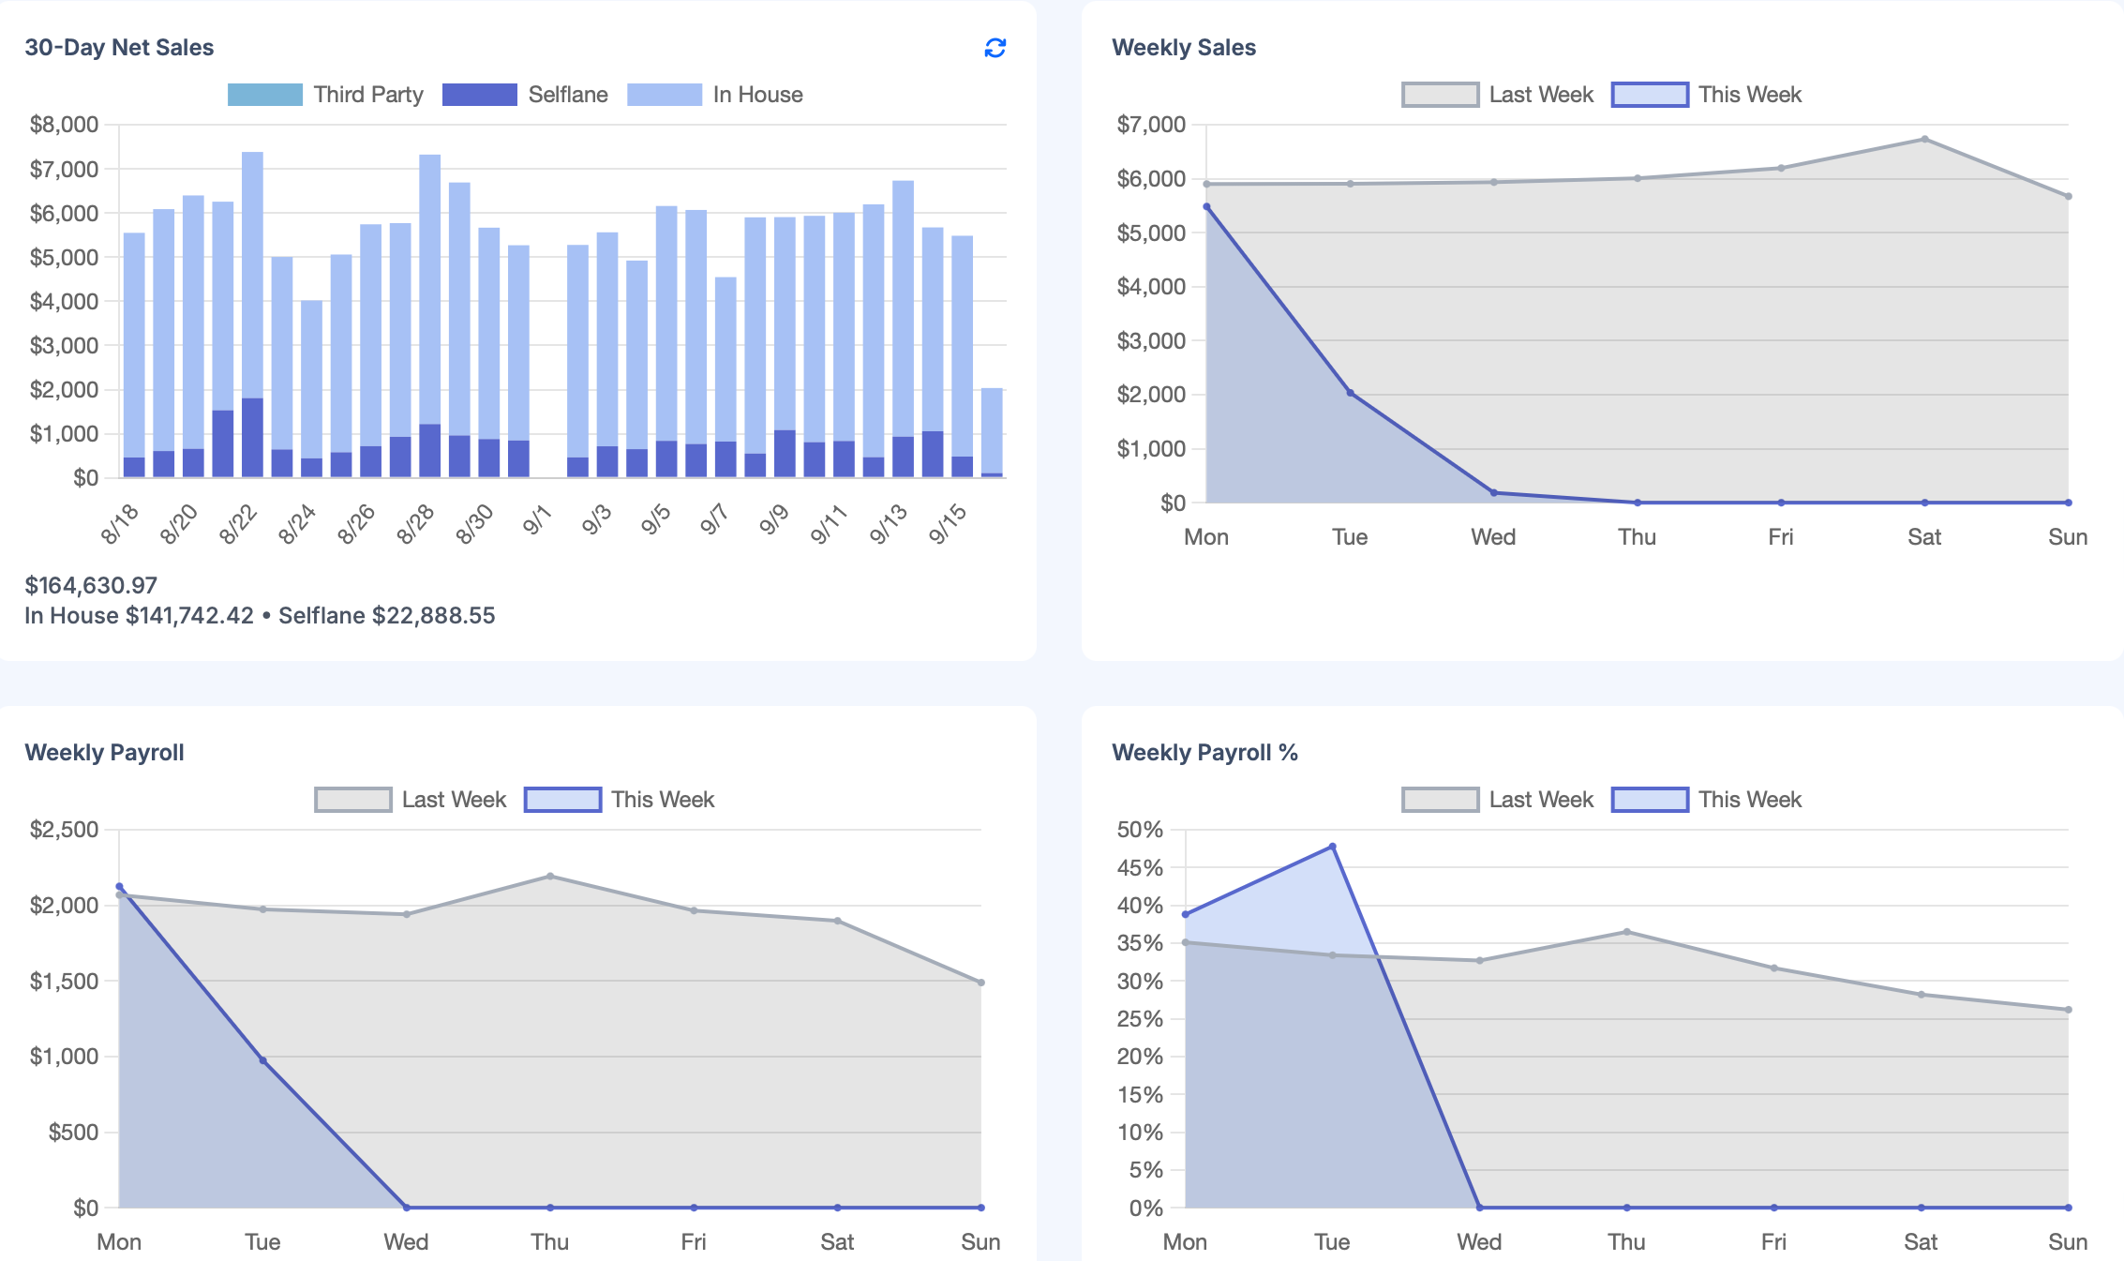The width and height of the screenshot is (2124, 1261).
Task: Toggle the Third Party legend swatch
Action: click(265, 95)
